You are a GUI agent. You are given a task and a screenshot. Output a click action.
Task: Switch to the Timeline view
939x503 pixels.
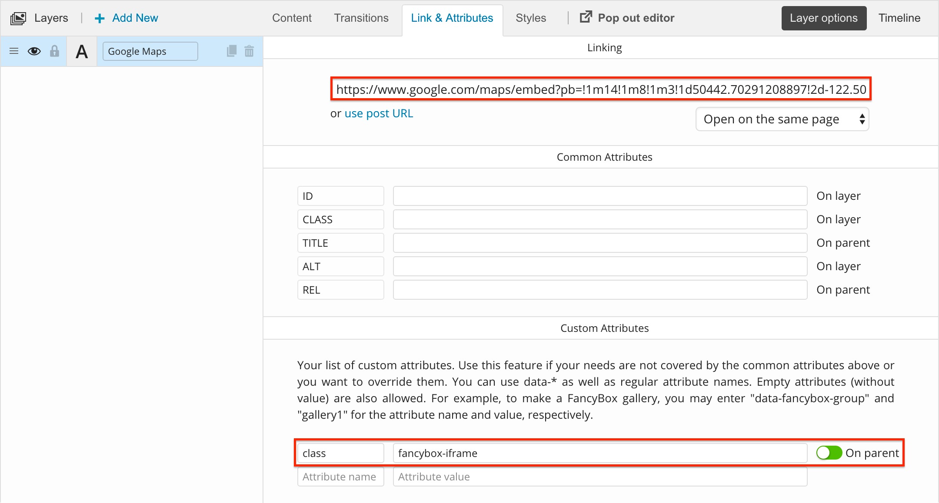click(x=899, y=18)
